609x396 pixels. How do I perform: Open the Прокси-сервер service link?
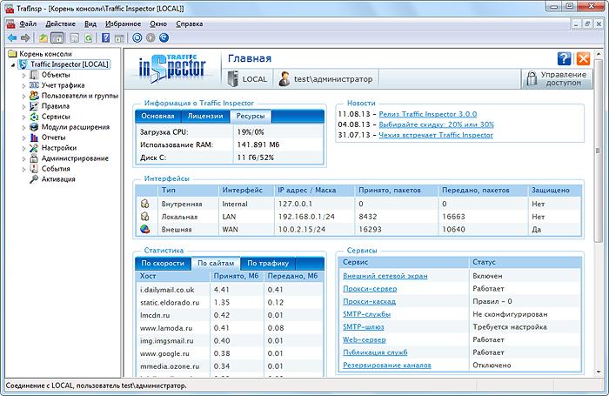click(370, 289)
